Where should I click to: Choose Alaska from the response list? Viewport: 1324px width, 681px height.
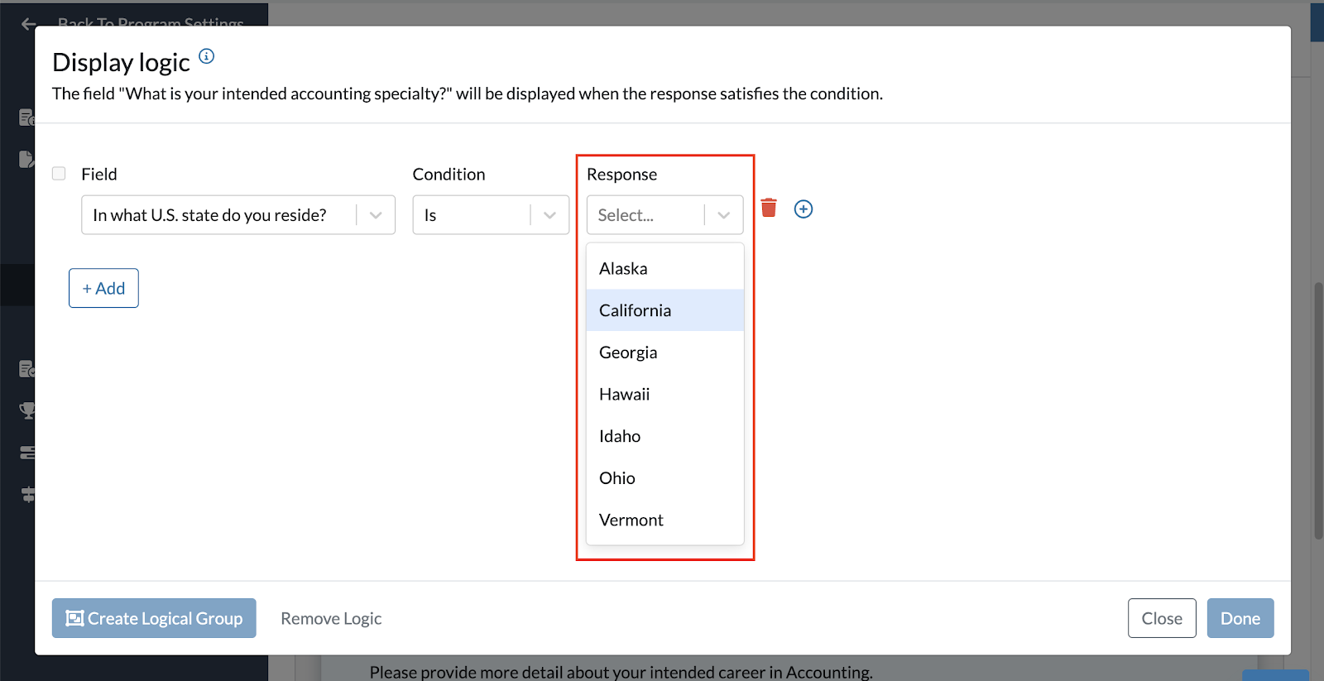pos(623,269)
